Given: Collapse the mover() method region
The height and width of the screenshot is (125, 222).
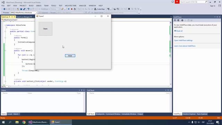Looking at the screenshot, I should [5, 51].
